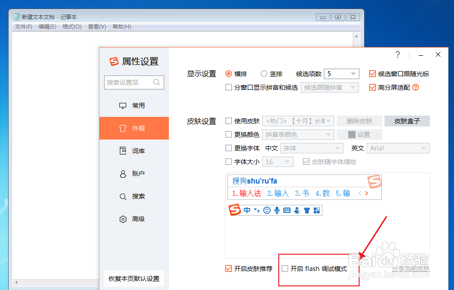Switch to the 账户 settings tab
454x290 pixels.
click(134, 174)
